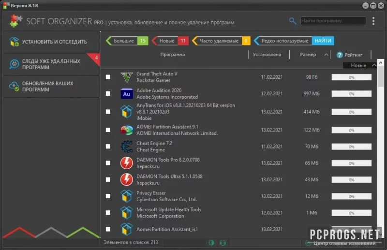
Task: Check the Aomei Partition Assistant_is1 checkbox
Action: point(108,229)
